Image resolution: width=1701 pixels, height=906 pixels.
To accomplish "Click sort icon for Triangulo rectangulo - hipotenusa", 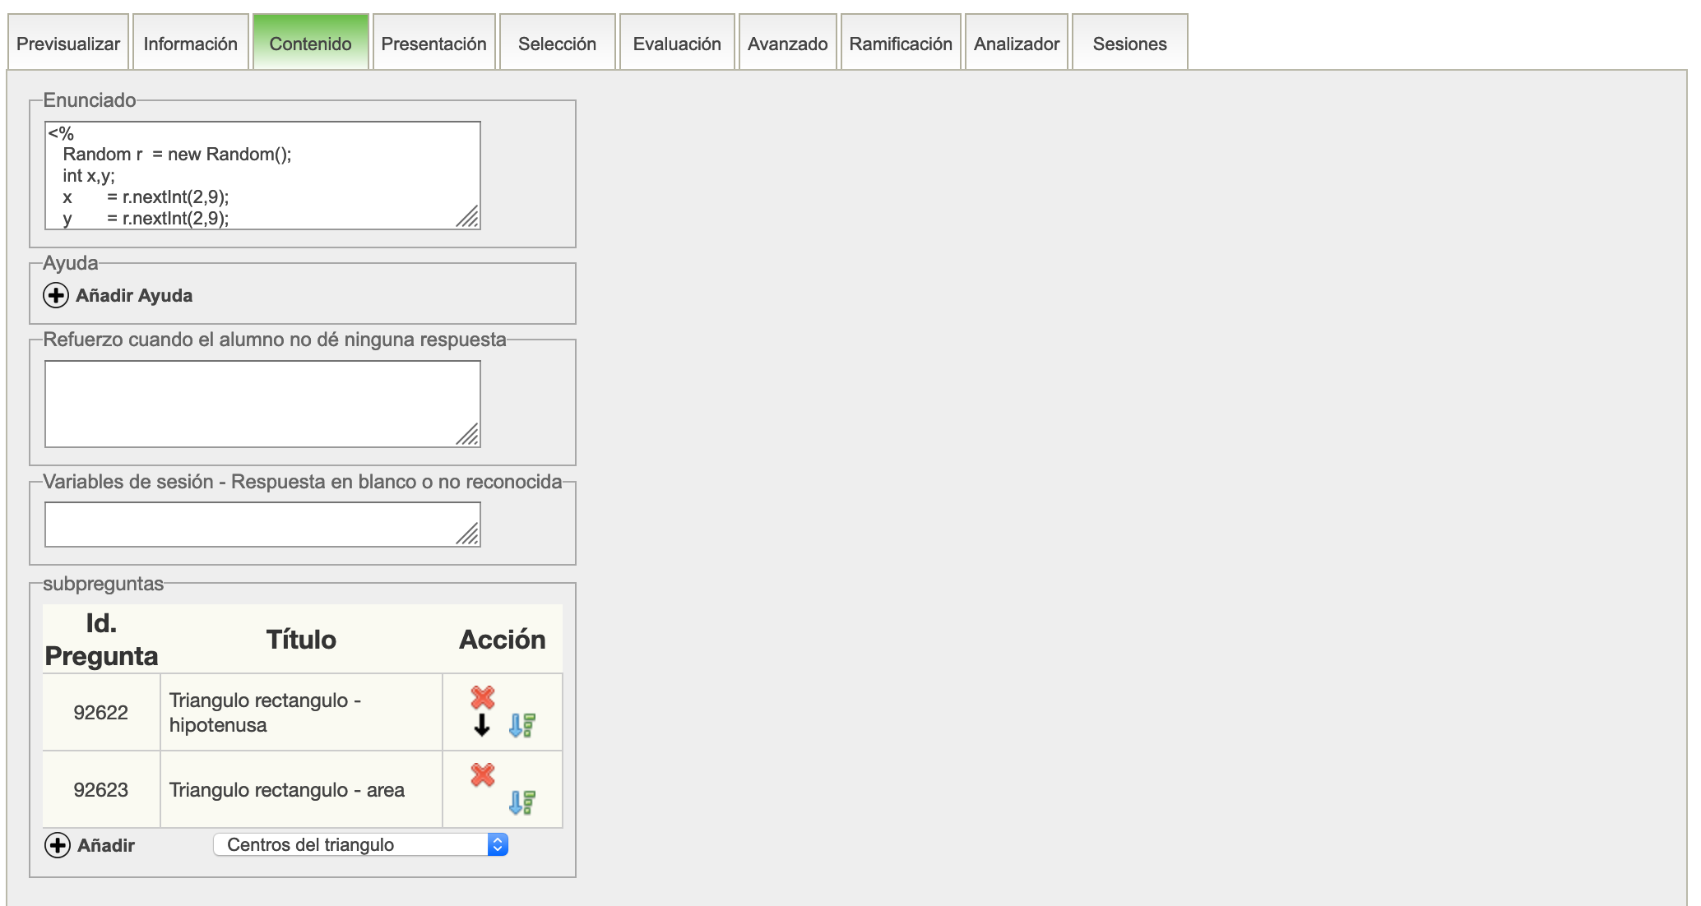I will tap(522, 725).
